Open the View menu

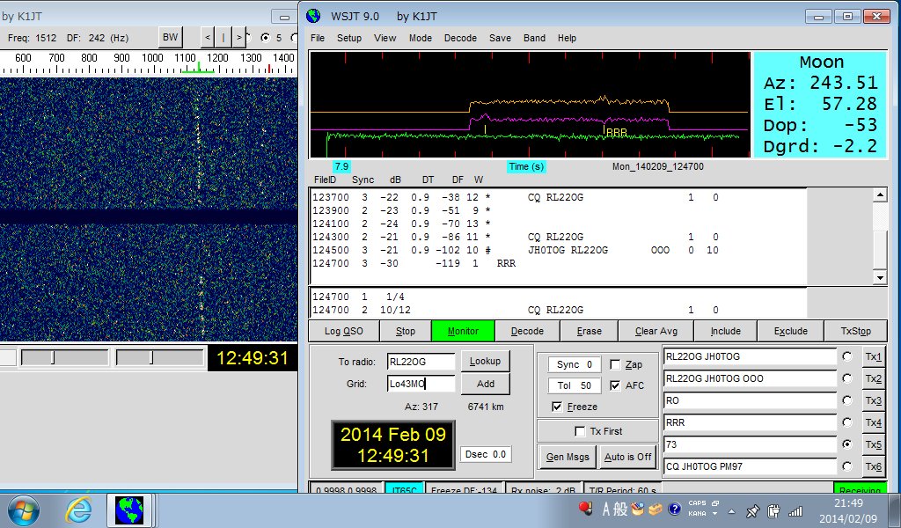click(x=385, y=38)
